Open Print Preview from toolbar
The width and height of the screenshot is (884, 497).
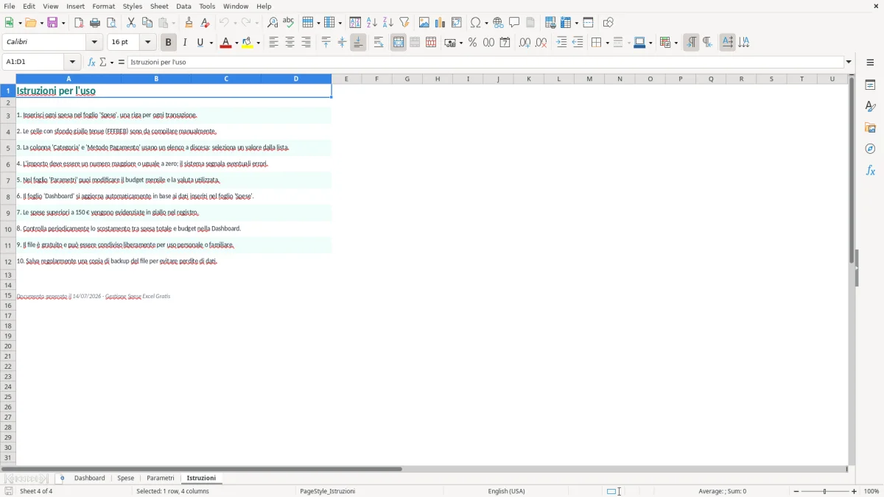click(x=111, y=23)
